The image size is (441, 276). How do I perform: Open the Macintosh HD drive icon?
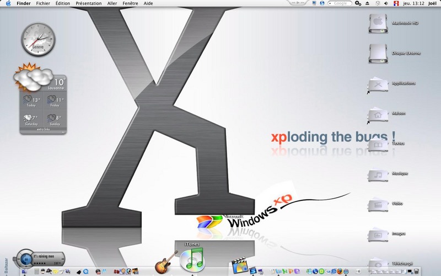(x=378, y=23)
